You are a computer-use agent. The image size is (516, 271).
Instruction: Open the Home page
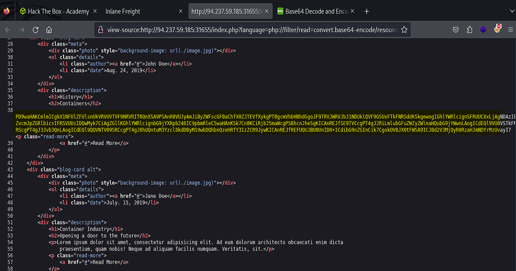click(49, 30)
